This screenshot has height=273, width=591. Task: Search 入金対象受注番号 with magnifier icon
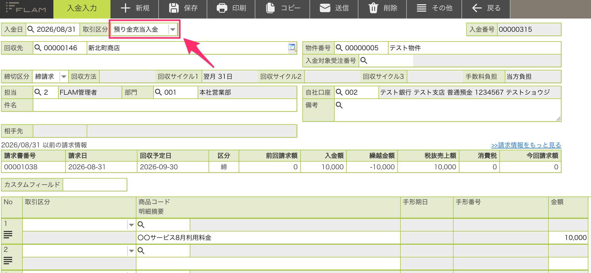click(364, 61)
